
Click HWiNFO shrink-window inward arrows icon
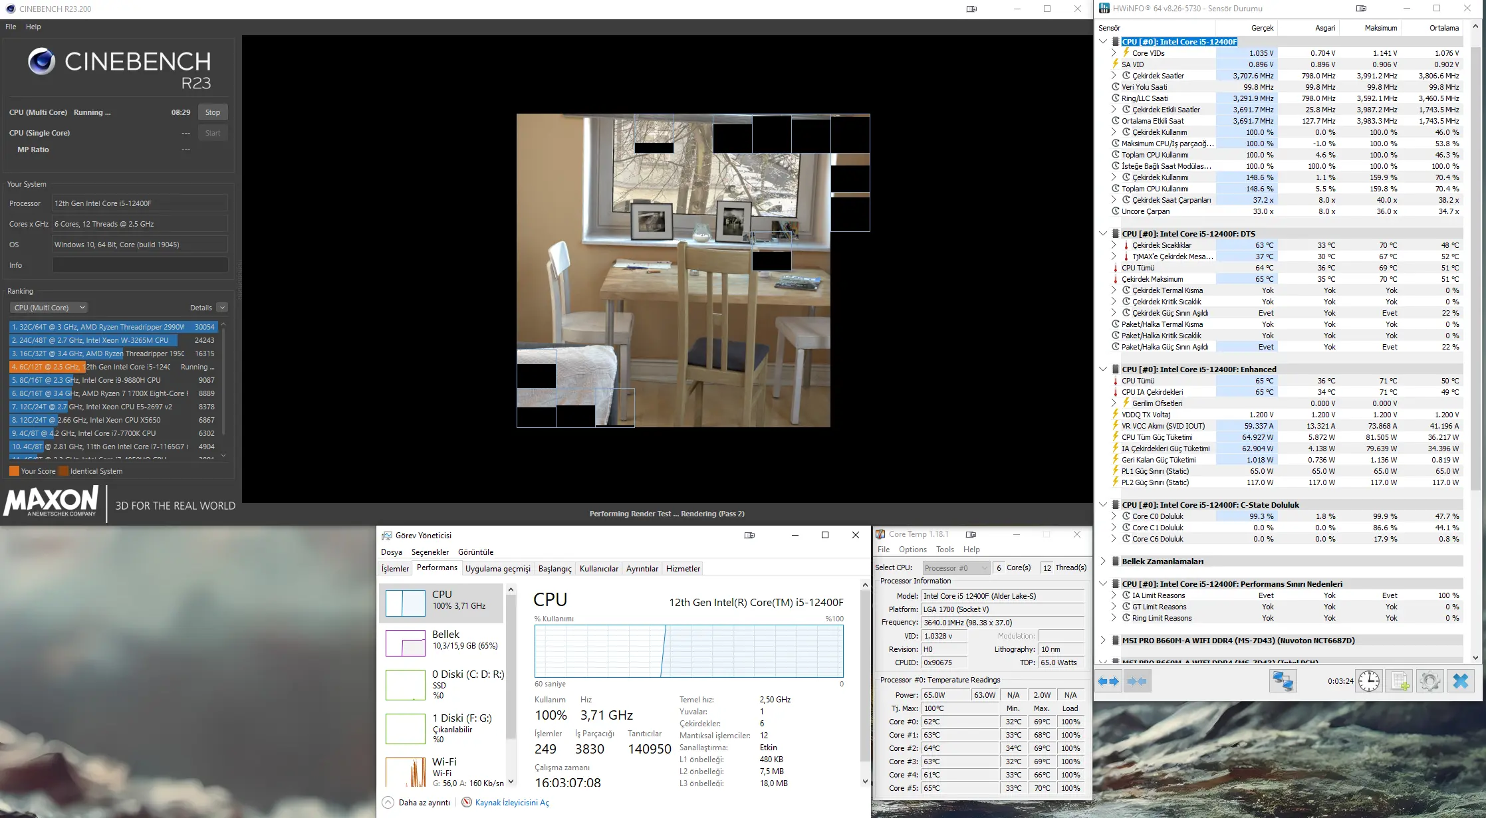click(x=1138, y=681)
